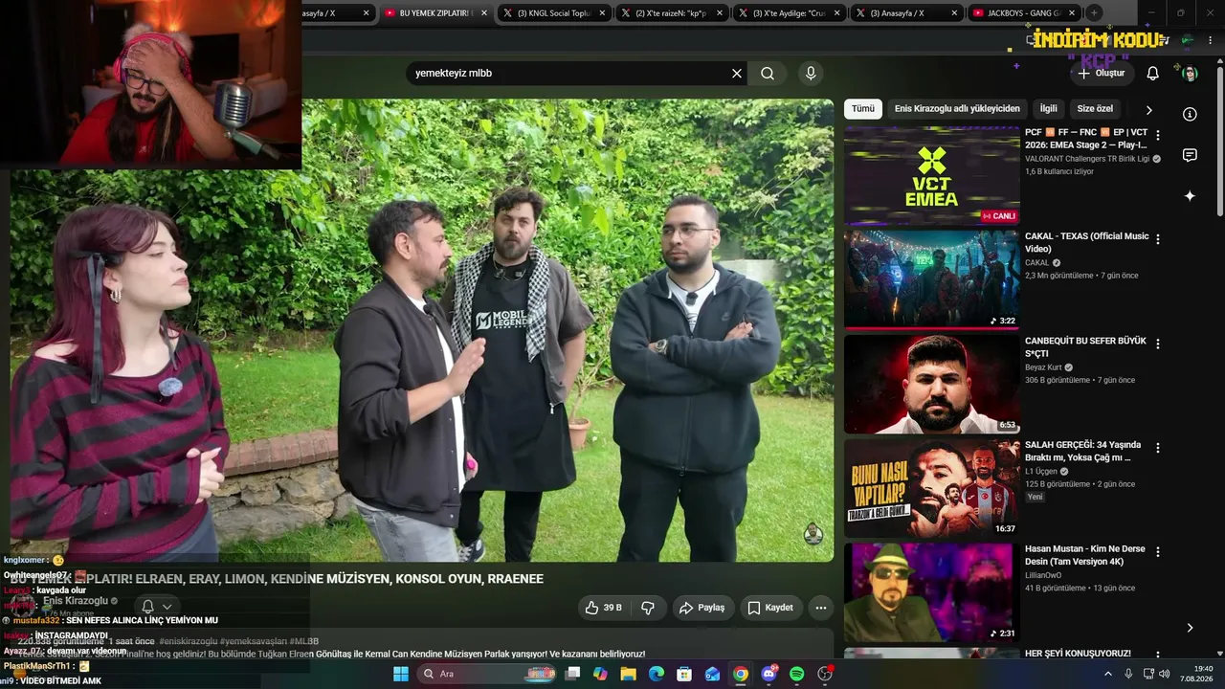This screenshot has height=689, width=1225.
Task: Switch to BU YEMEK ZIPLATIR browser tab
Action: tap(436, 13)
